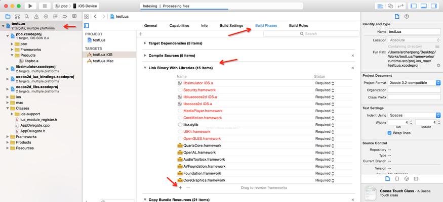The height and width of the screenshot is (202, 443).
Task: Show the File inspector
Action: click(x=397, y=16)
